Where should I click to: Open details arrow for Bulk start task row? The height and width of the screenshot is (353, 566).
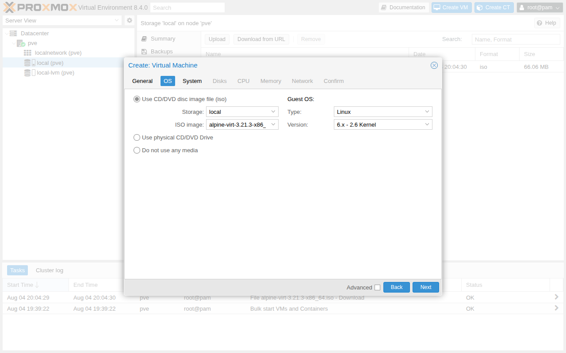click(557, 308)
